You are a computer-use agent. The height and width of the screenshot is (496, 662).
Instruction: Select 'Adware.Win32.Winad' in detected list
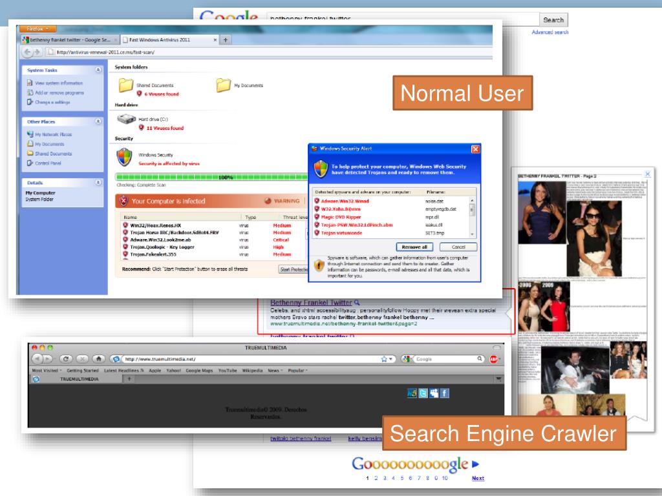coord(345,201)
